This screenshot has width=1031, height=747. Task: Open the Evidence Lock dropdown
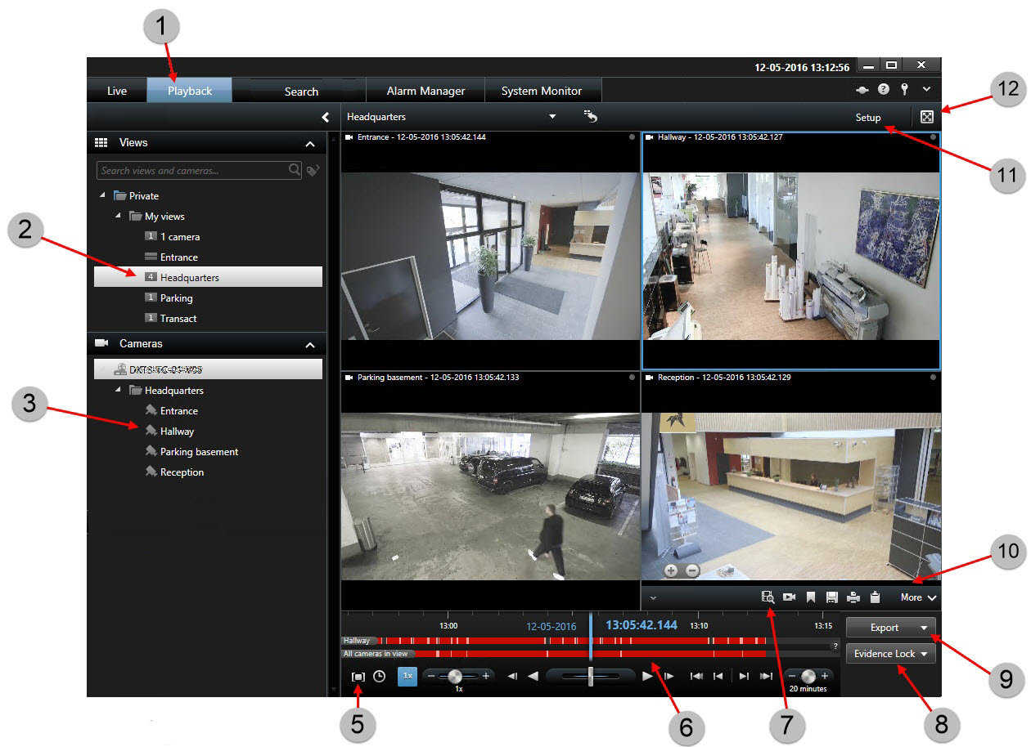(890, 654)
